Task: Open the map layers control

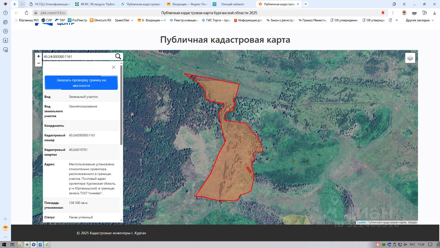Action: 410,58
